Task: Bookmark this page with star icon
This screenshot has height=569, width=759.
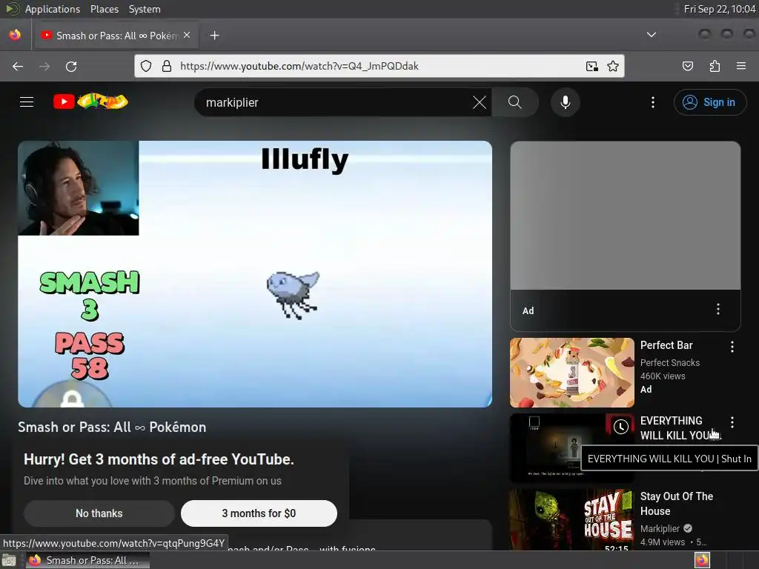Action: (x=613, y=66)
